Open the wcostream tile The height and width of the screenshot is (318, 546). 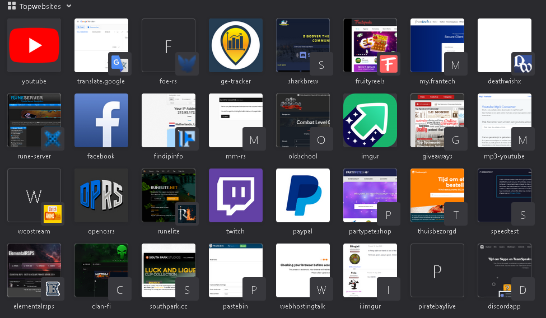[34, 195]
